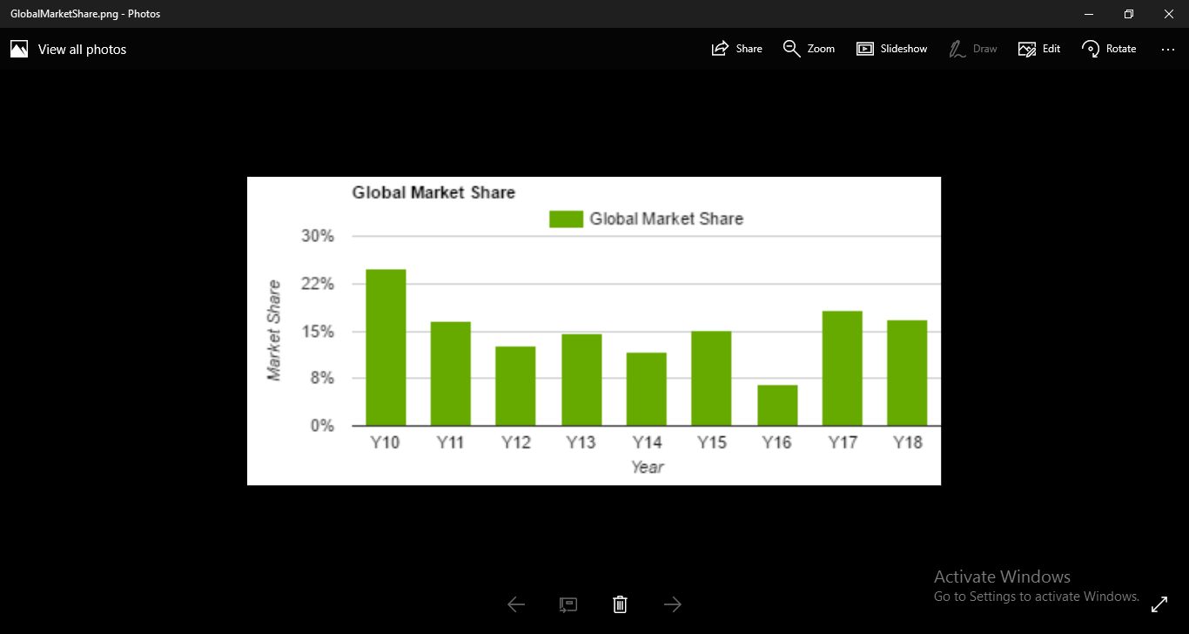Share the GlobalMarketShare.png image
Image resolution: width=1189 pixels, height=634 pixels.
736,49
